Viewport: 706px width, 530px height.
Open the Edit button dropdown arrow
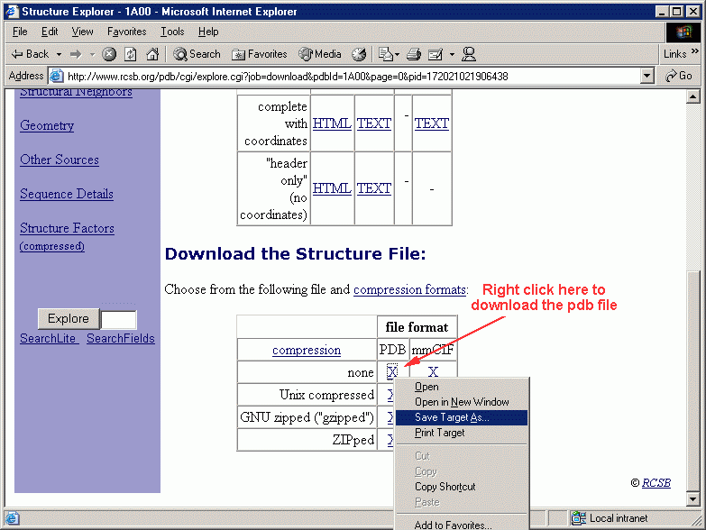pyautogui.click(x=452, y=54)
